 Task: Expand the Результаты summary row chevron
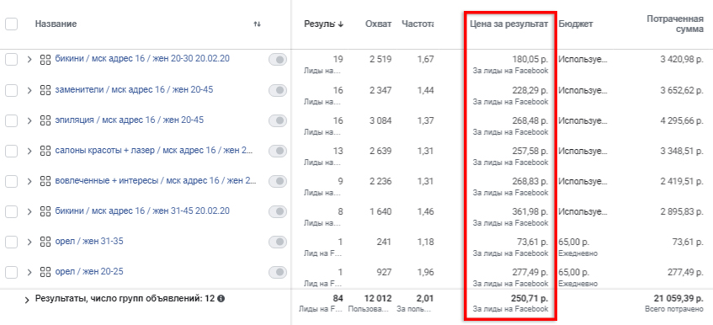coord(27,300)
